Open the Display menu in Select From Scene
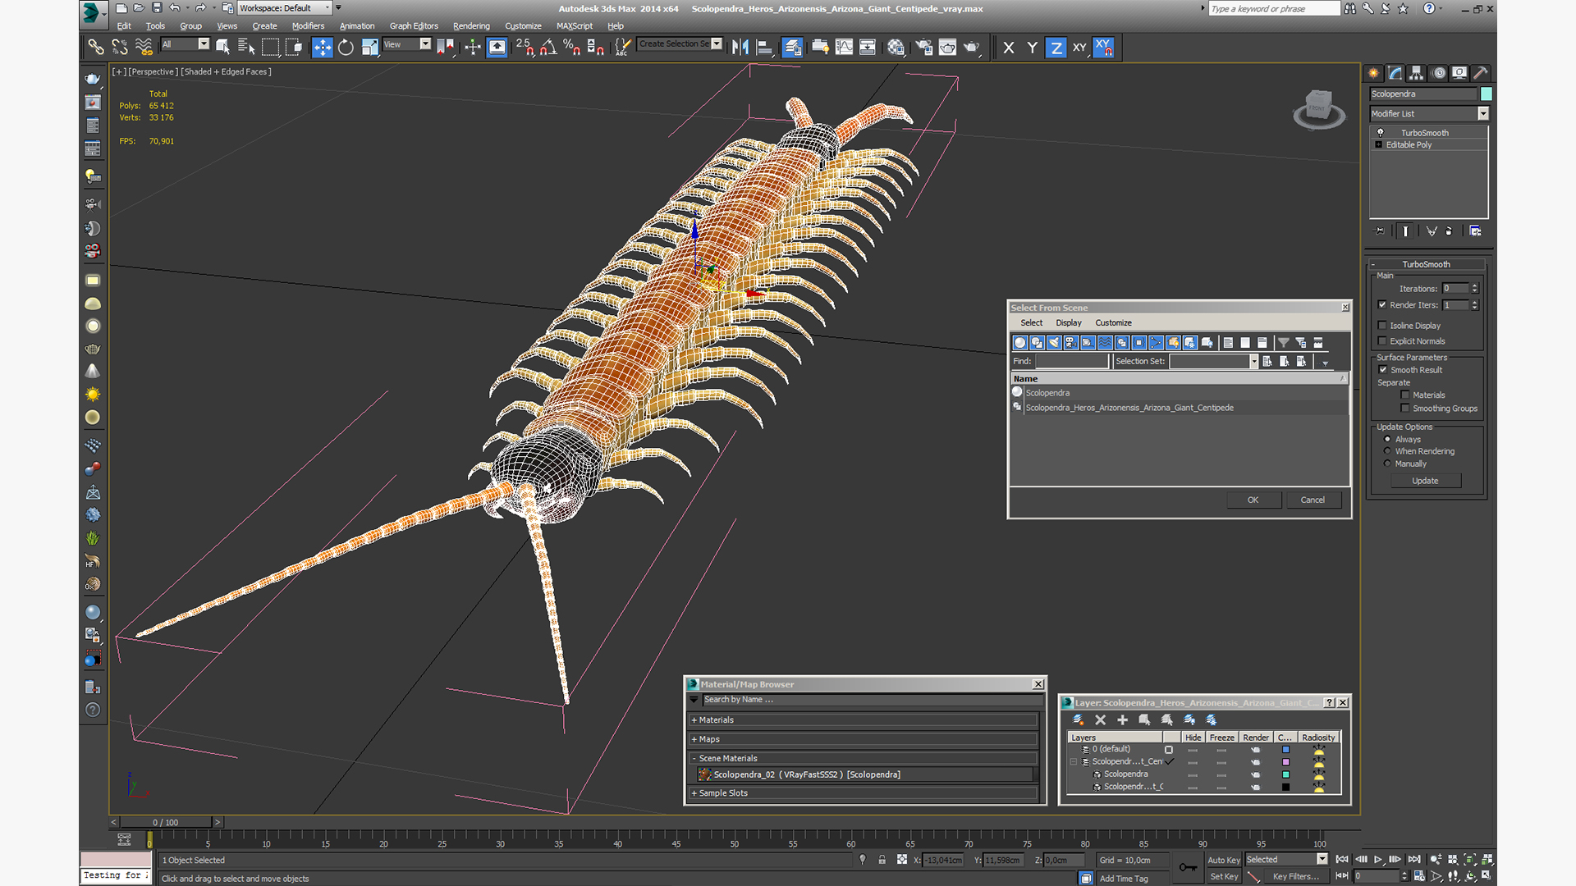The height and width of the screenshot is (886, 1576). [1068, 323]
